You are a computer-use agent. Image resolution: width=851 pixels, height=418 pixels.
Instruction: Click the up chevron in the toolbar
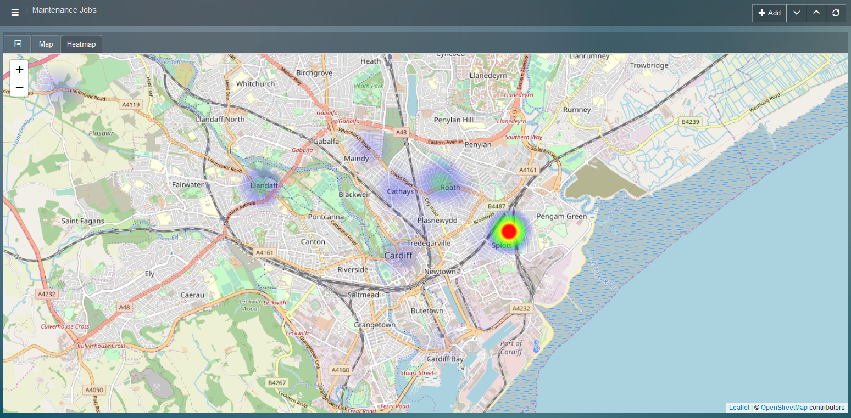(816, 13)
